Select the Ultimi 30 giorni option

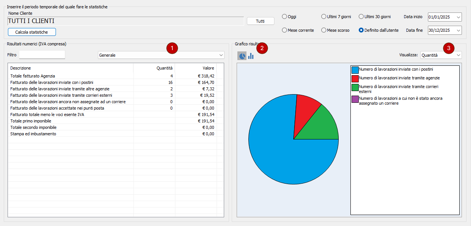[x=361, y=17]
